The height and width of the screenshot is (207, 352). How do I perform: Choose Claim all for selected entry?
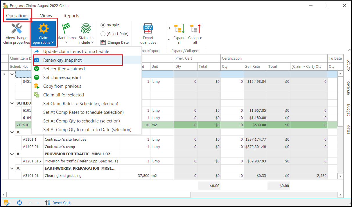pyautogui.click(x=86, y=95)
